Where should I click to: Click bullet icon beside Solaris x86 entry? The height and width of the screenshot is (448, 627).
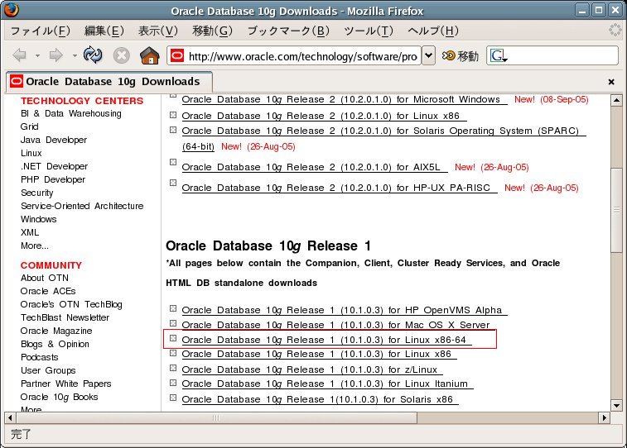coord(173,398)
